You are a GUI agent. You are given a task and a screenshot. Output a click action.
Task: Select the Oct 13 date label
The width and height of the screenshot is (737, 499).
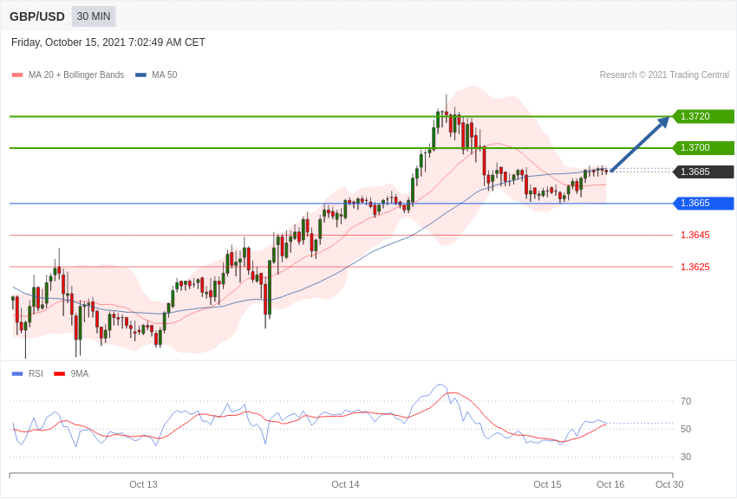[143, 484]
